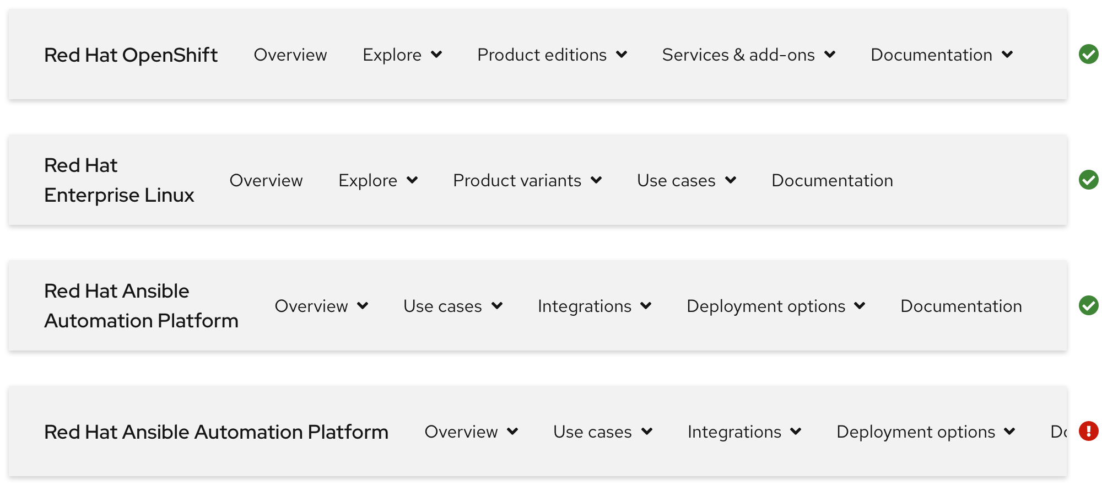
Task: Open the Product editions dropdown
Action: pyautogui.click(x=552, y=55)
